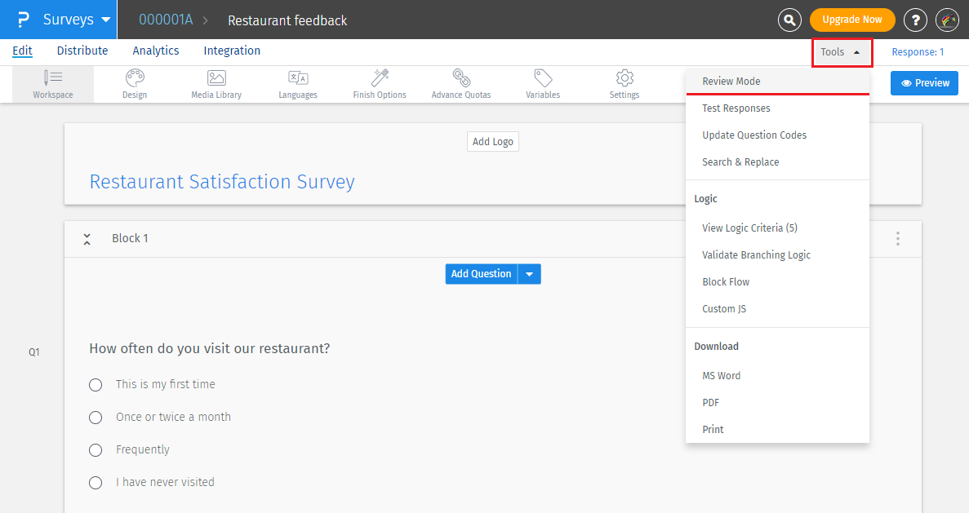Click the search magnifier icon

point(789,20)
